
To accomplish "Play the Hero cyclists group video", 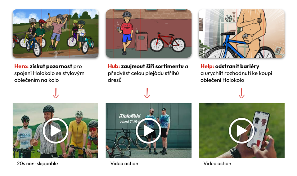I will (55, 131).
